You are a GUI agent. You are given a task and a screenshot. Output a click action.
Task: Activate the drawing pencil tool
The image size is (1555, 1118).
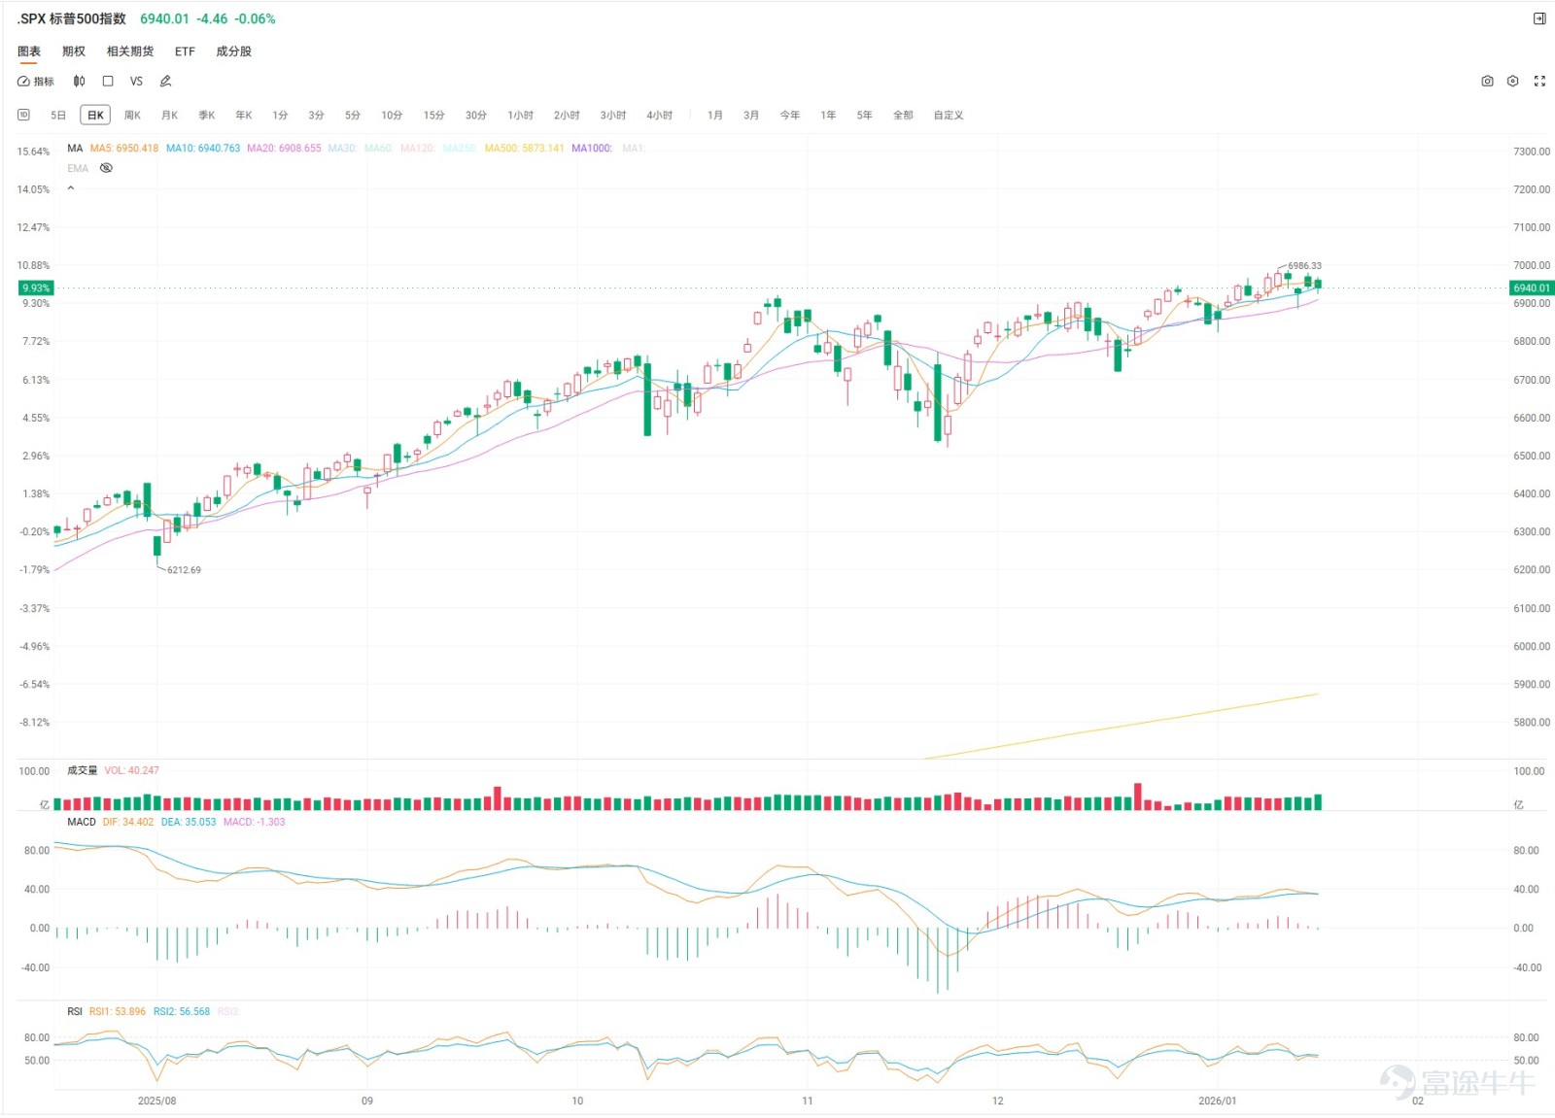tap(165, 82)
